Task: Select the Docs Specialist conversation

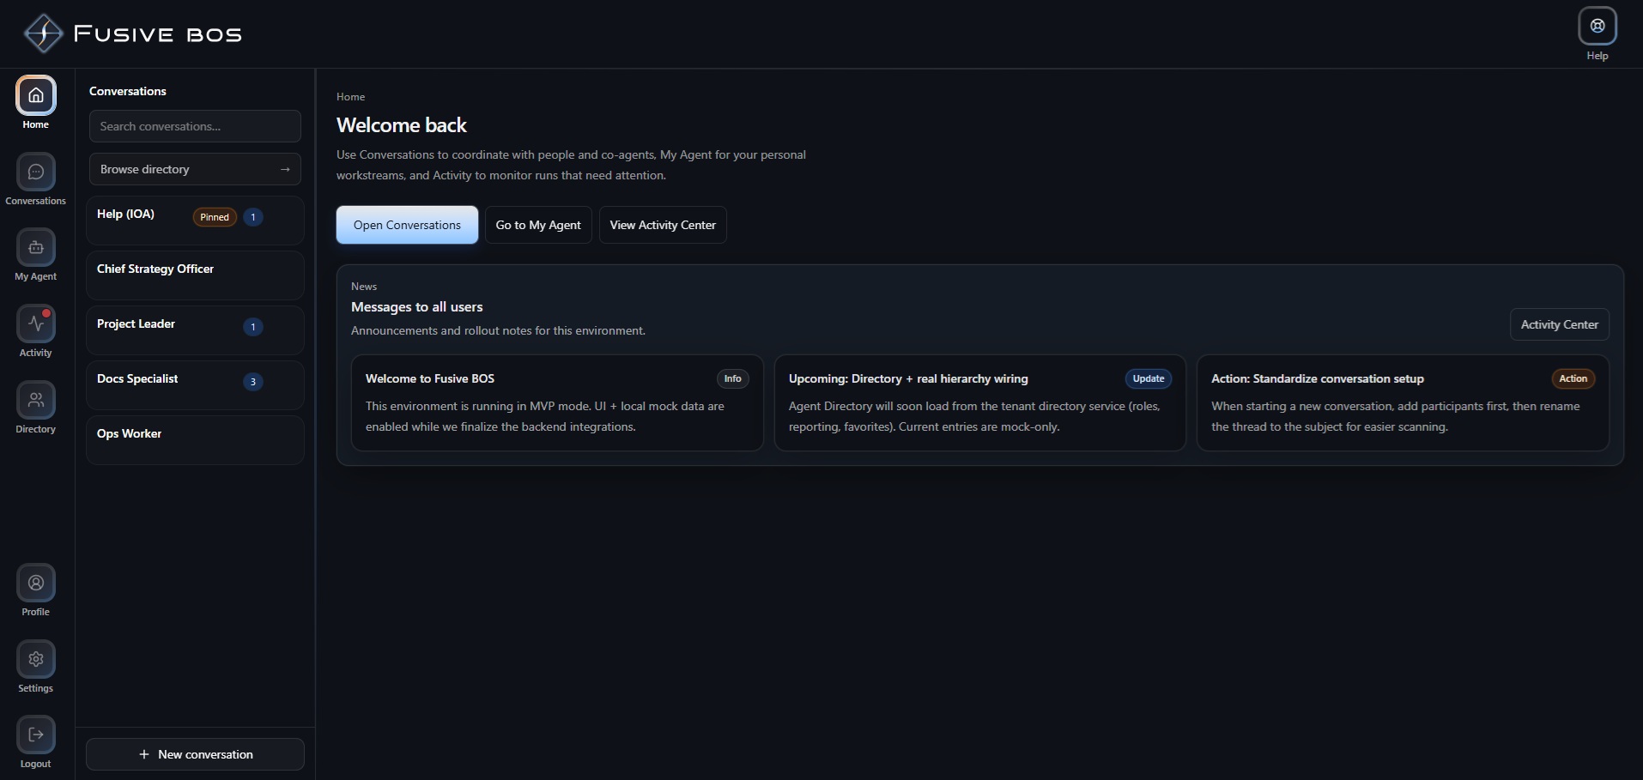Action: (x=195, y=384)
